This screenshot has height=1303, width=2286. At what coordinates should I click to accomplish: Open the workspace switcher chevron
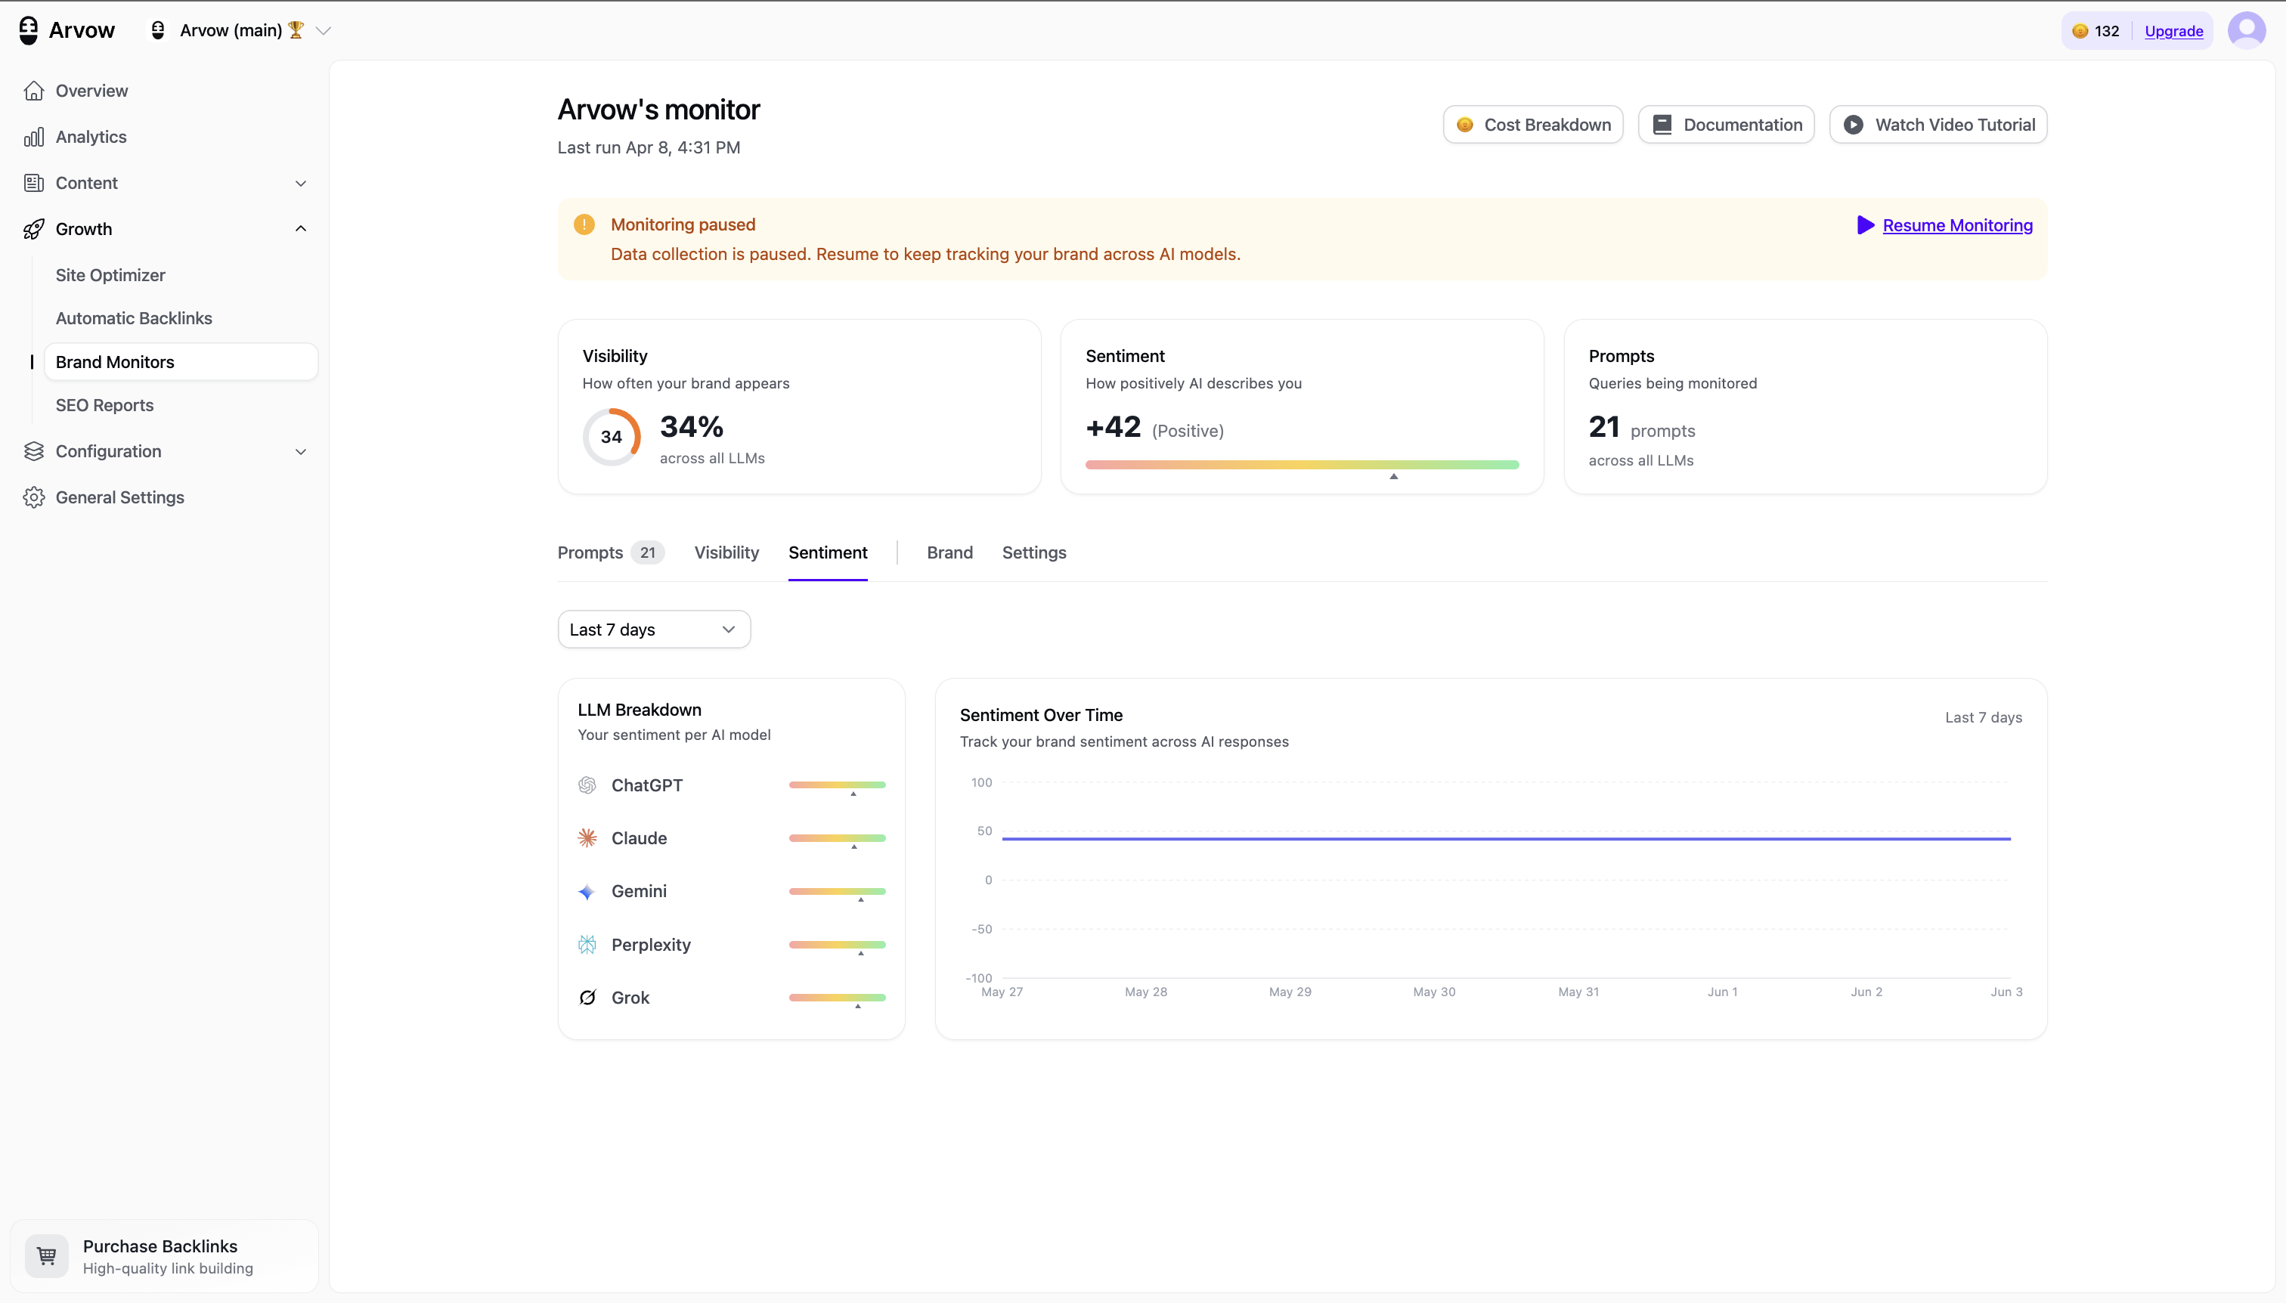(x=324, y=30)
